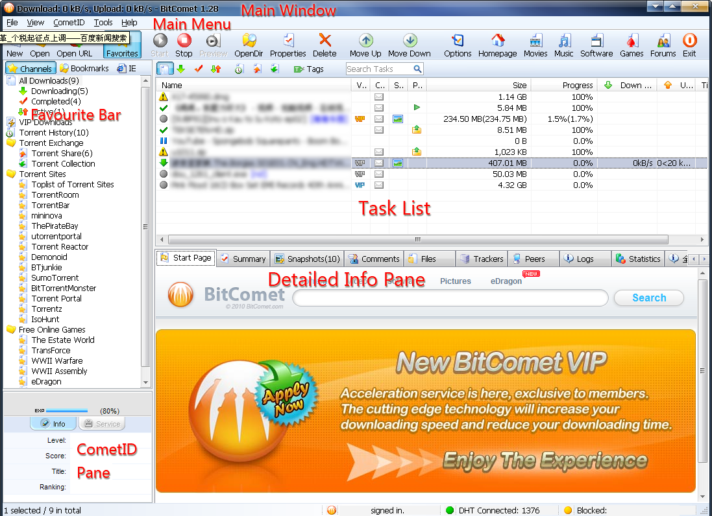Click the green download-arrow filter icon
Image resolution: width=712 pixels, height=516 pixels.
click(180, 69)
